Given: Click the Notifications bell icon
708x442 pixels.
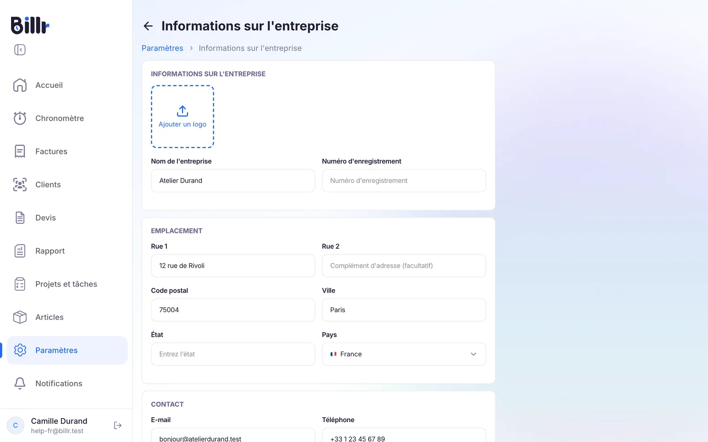Looking at the screenshot, I should (x=20, y=384).
